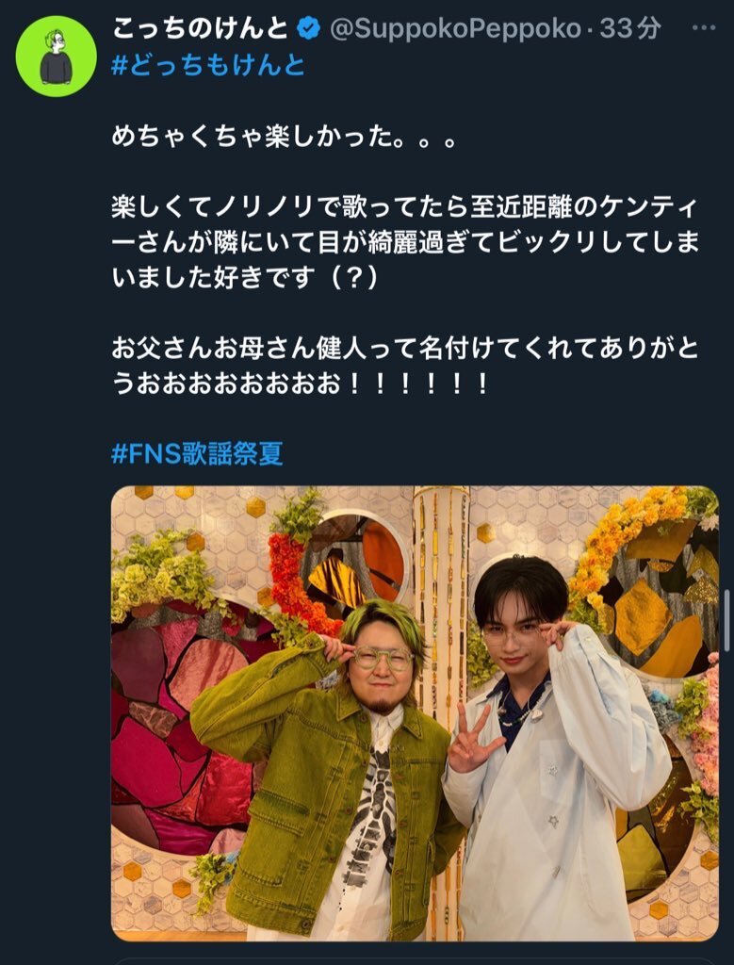Open the attached photo of two people
Image resolution: width=734 pixels, height=965 pixels.
click(415, 713)
